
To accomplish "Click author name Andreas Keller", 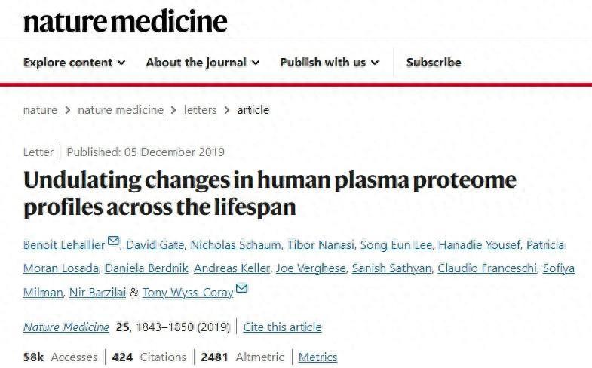I will (227, 268).
